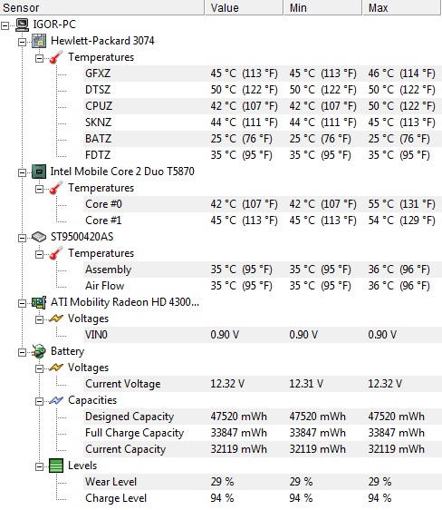This screenshot has width=442, height=510.
Task: Click the Capacities graph icon
Action: tap(56, 400)
